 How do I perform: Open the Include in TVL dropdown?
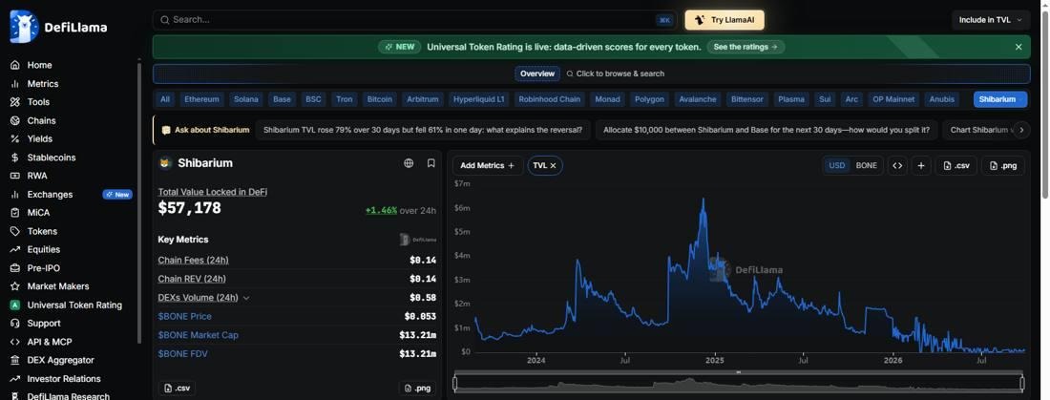(991, 20)
